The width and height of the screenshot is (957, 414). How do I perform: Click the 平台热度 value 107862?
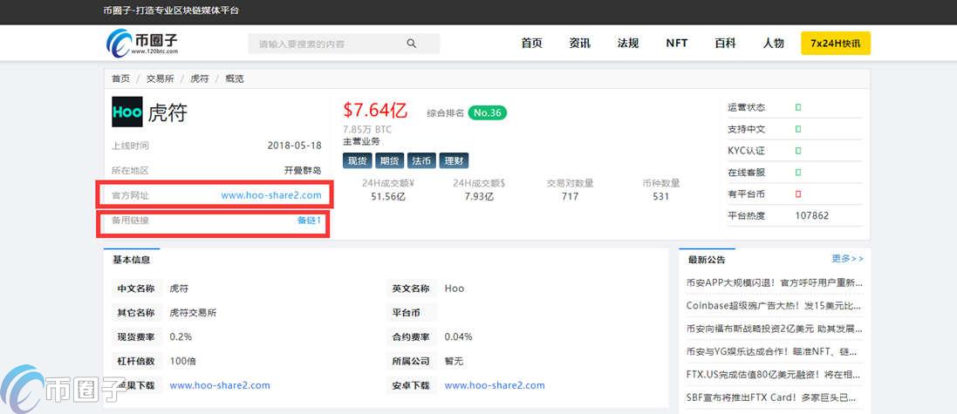[811, 216]
